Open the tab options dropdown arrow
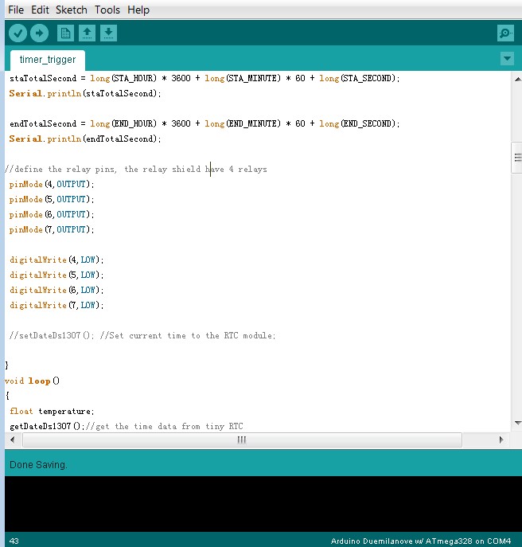This screenshot has width=522, height=547. [x=507, y=58]
